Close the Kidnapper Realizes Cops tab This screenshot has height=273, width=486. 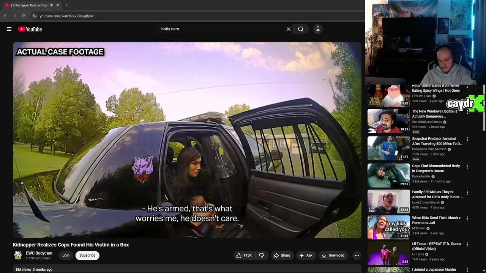[58, 5]
